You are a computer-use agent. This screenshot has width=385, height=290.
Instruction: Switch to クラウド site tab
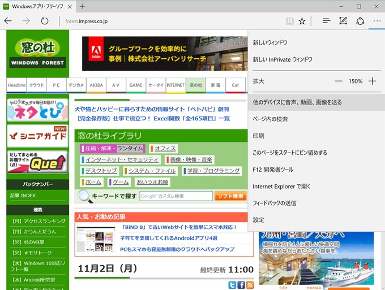[36, 85]
